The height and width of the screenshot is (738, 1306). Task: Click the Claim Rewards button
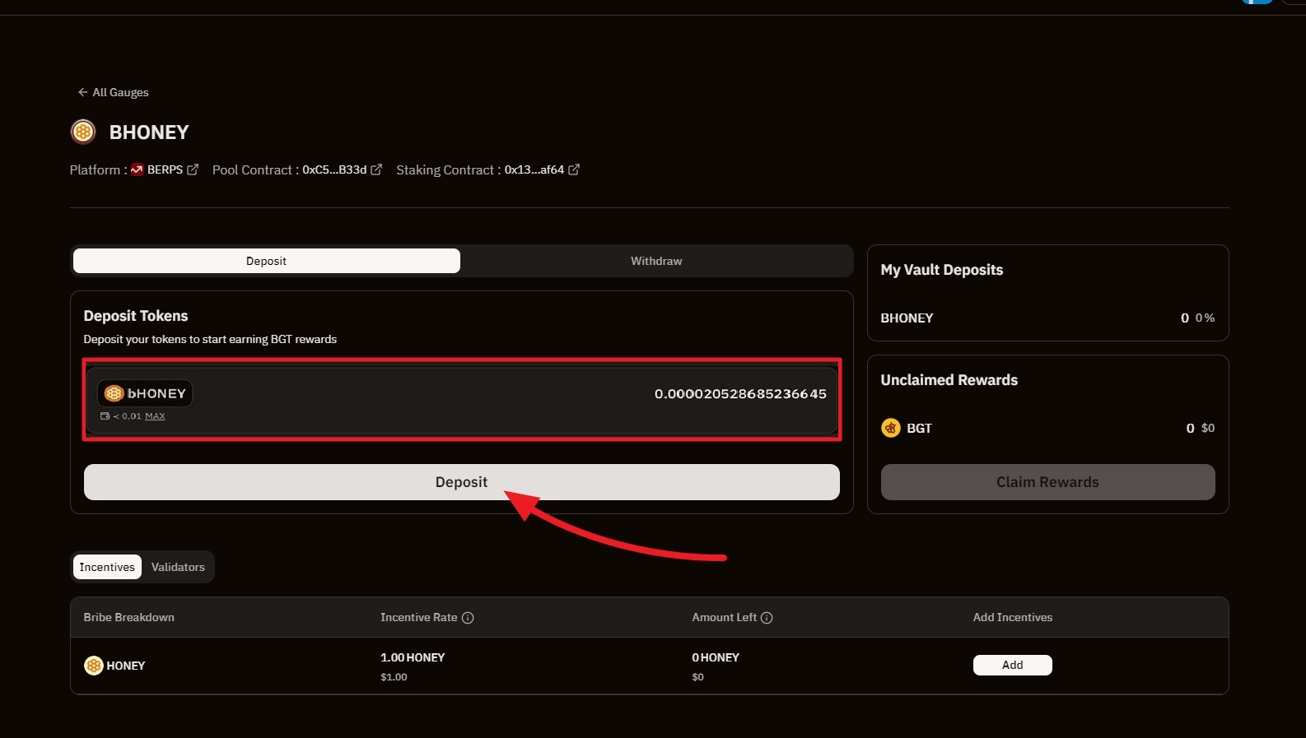click(1047, 482)
